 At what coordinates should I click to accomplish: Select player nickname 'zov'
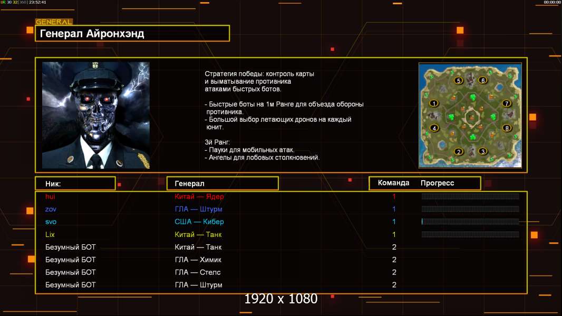click(x=51, y=210)
